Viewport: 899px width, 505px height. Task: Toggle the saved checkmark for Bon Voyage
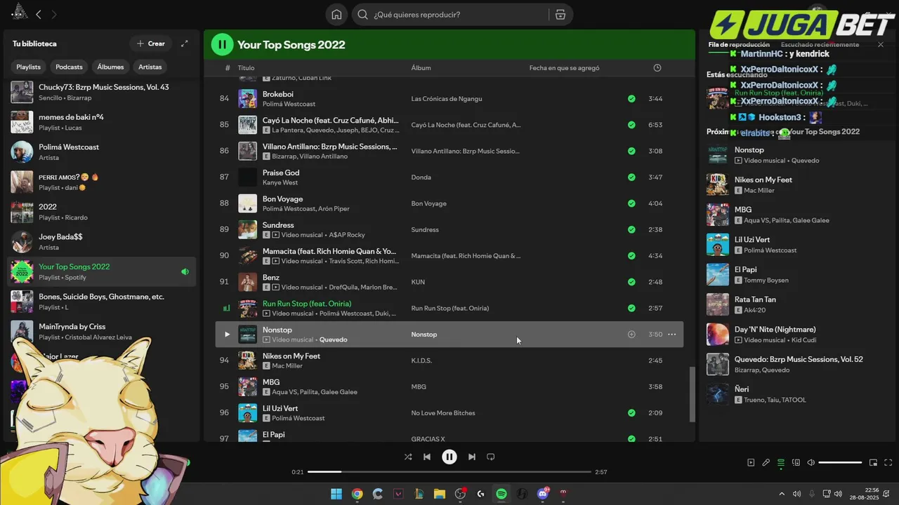coord(631,203)
